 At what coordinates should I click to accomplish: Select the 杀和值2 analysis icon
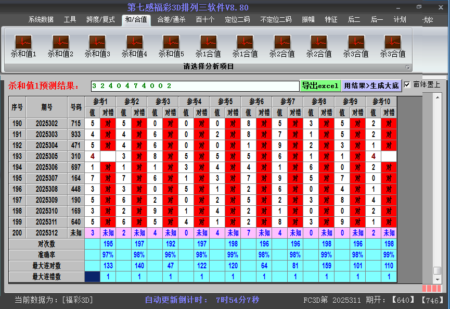(60, 42)
